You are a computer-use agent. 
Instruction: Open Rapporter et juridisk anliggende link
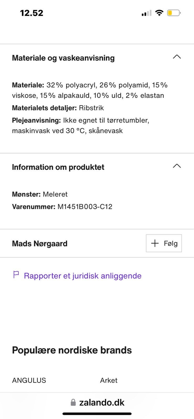tap(83, 276)
